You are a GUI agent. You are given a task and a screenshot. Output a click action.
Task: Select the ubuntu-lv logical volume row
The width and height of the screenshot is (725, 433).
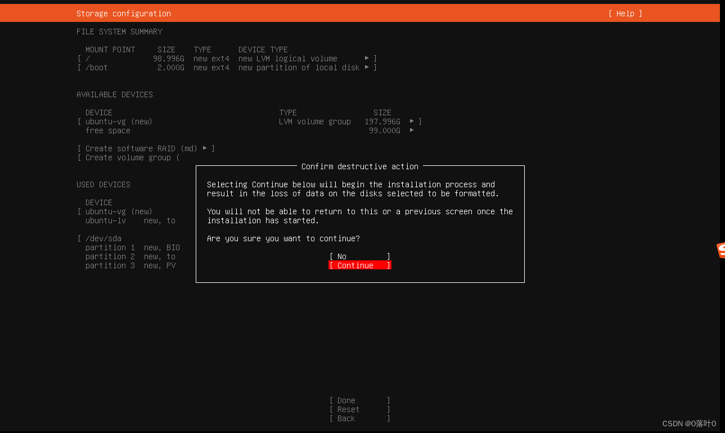coord(130,220)
